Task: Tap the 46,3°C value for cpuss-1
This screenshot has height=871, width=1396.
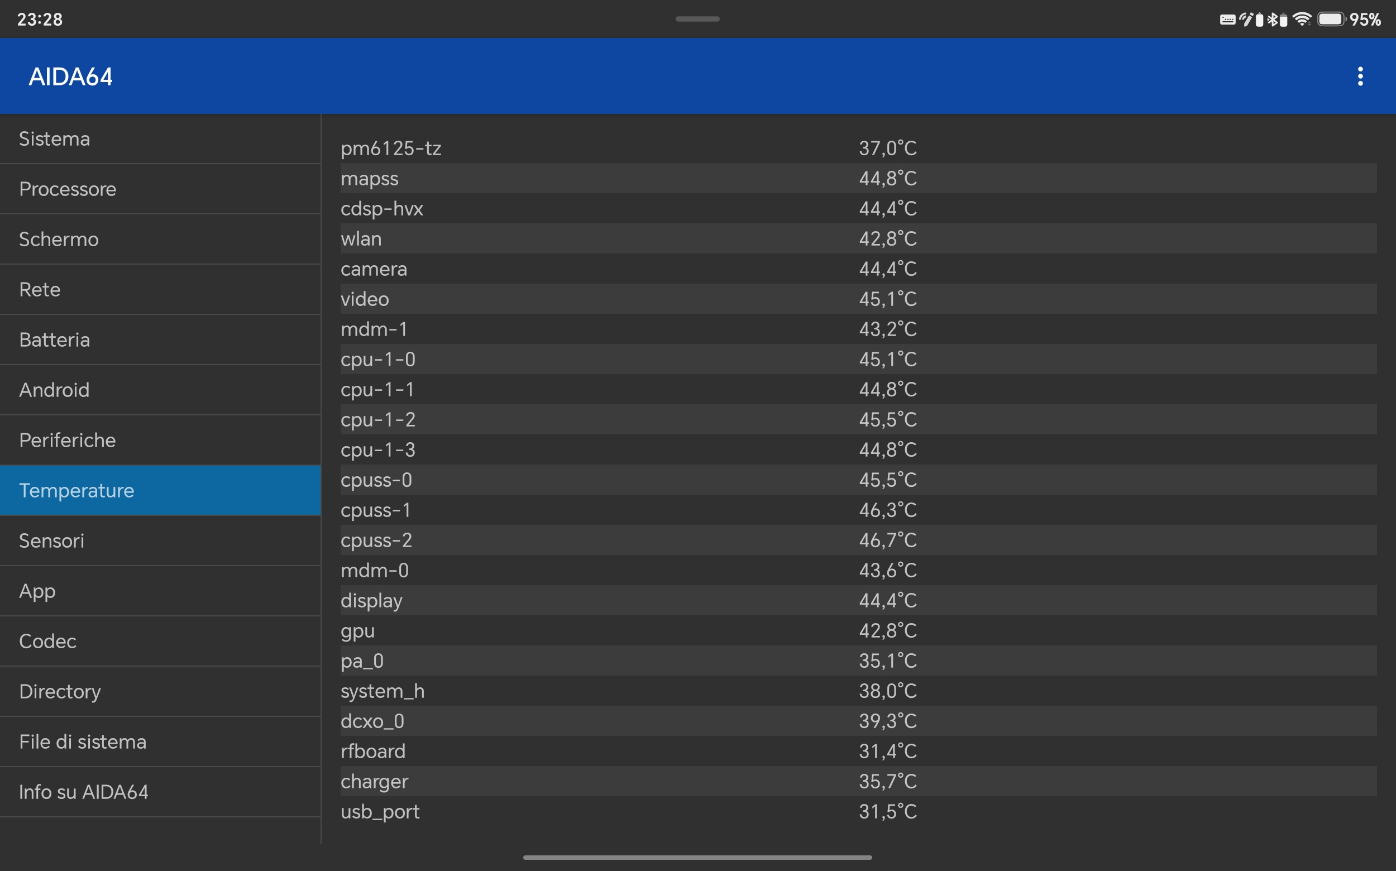Action: 887,510
